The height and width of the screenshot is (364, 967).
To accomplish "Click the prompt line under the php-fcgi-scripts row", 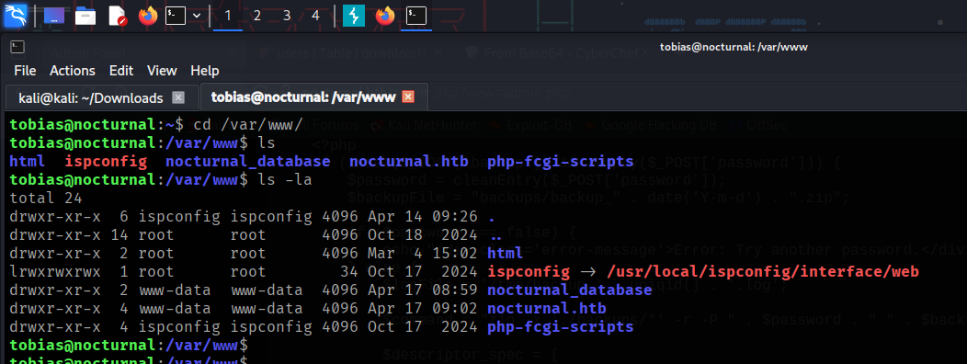I will [x=129, y=346].
